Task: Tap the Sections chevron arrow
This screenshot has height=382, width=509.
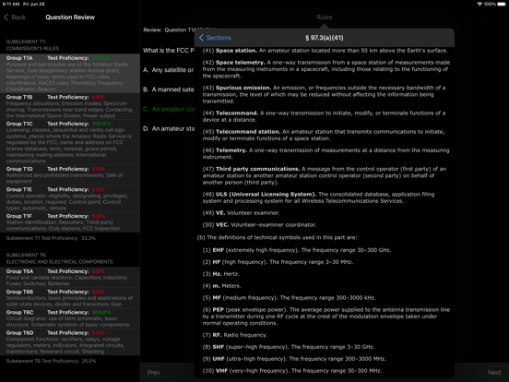Action: click(201, 38)
